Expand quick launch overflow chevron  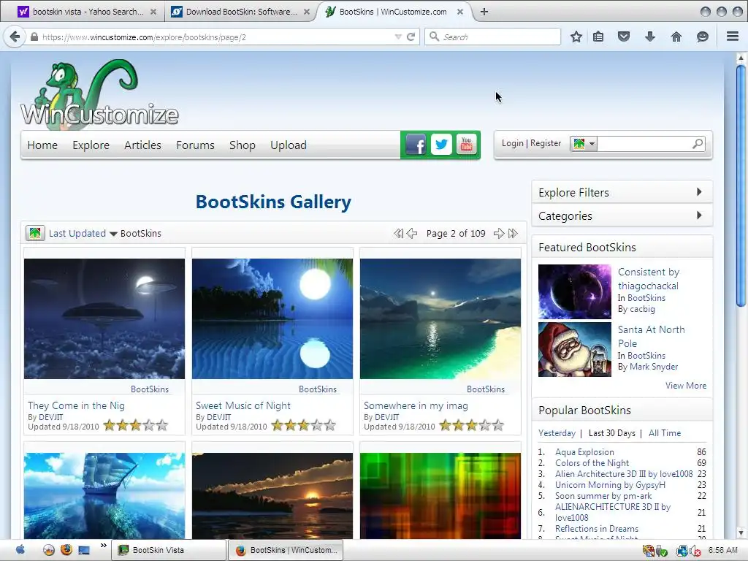[x=104, y=545]
